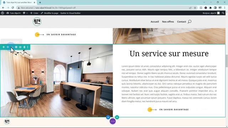Bookmark this page with star icon
Screen dimensions: 228x128
195,8
